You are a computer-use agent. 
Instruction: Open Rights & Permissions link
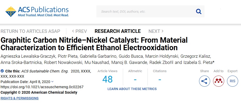19,98
